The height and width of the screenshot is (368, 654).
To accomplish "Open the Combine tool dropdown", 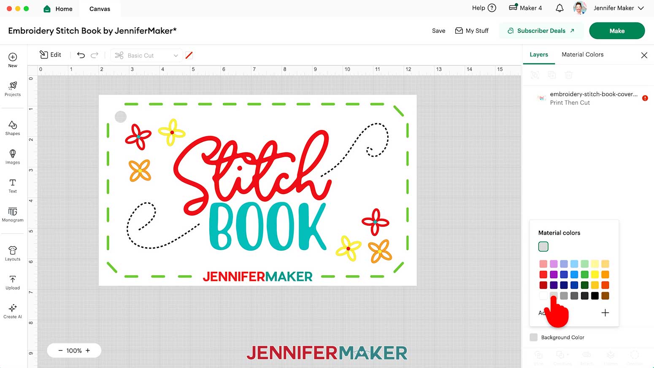I will coord(562,357).
